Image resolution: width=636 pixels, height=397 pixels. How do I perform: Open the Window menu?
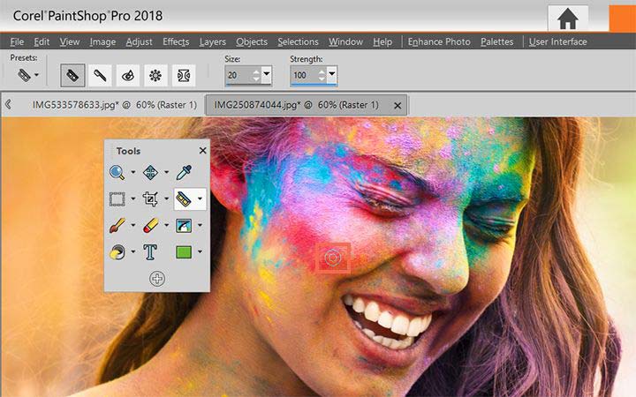[345, 41]
